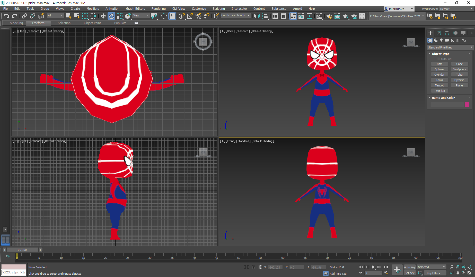Toggle Spinner Snap on the toolbar
Image resolution: width=475 pixels, height=277 pixels.
click(206, 16)
